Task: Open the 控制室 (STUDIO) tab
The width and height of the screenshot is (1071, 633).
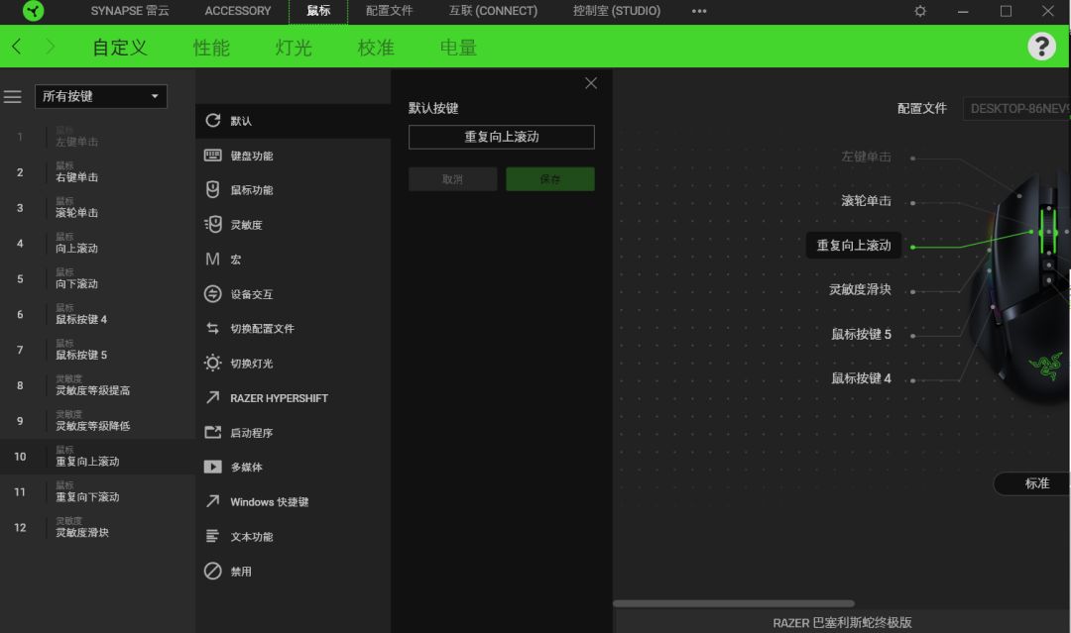Action: tap(617, 11)
